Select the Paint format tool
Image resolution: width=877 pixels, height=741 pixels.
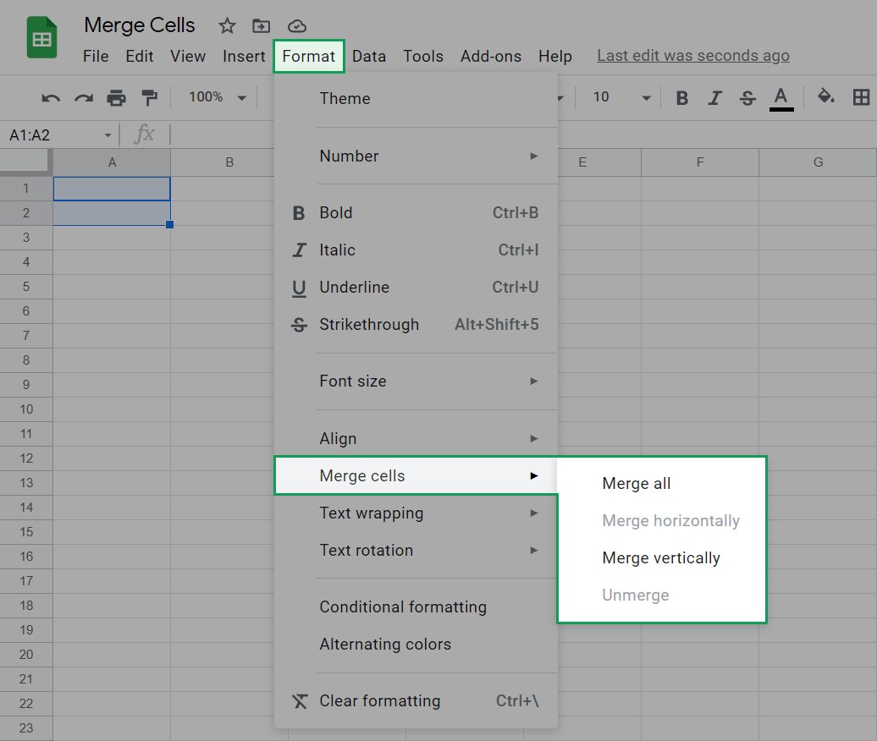(149, 98)
